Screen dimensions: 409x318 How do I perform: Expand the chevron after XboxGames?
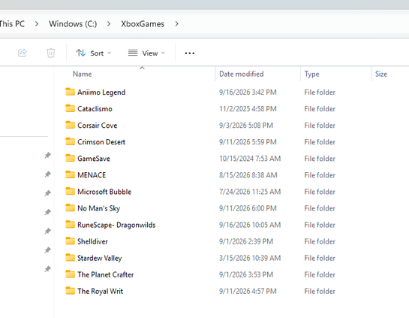point(177,24)
